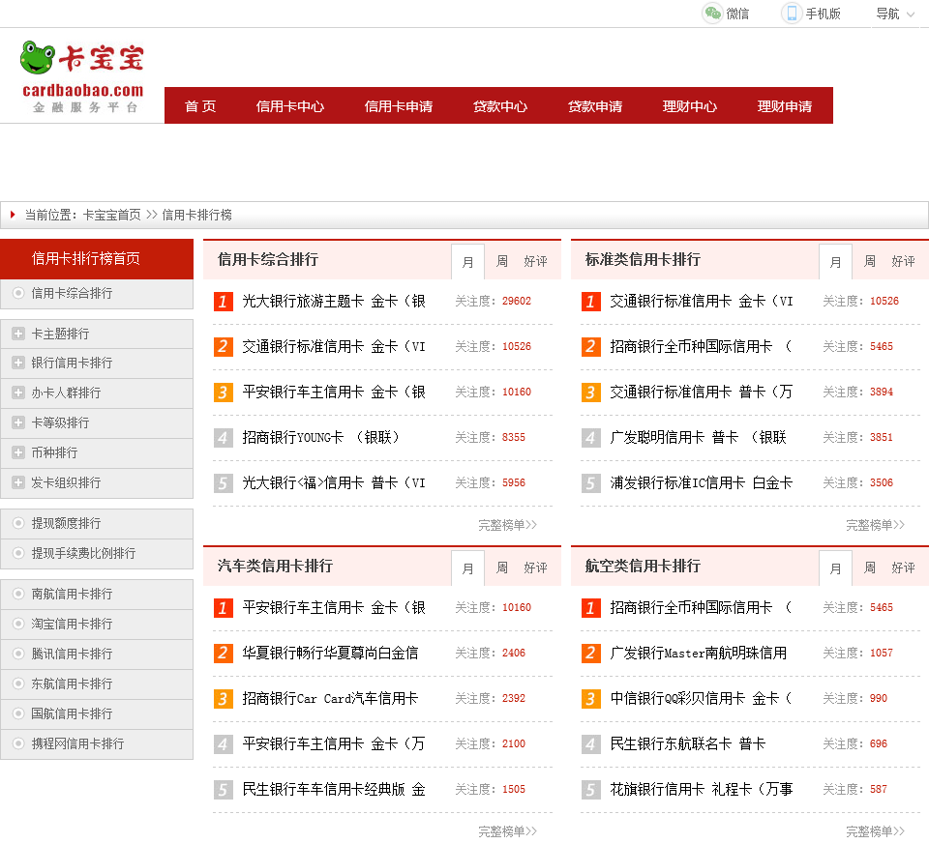Click rank 1 badge beside 光大银行旅游主题卡
Screen dimensions: 929x844
[224, 302]
